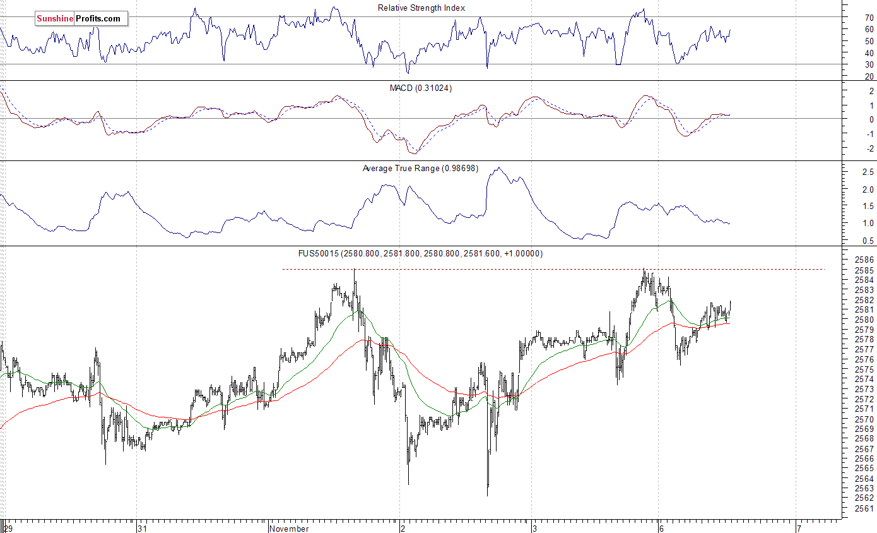Click the '6' date axis label
877x533 pixels.
pos(661,528)
